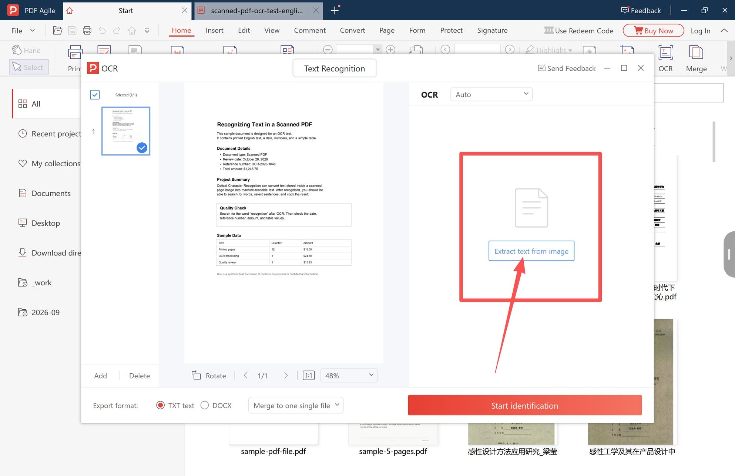The width and height of the screenshot is (735, 476).
Task: Go to previous page arrow in OCR preview
Action: [245, 375]
